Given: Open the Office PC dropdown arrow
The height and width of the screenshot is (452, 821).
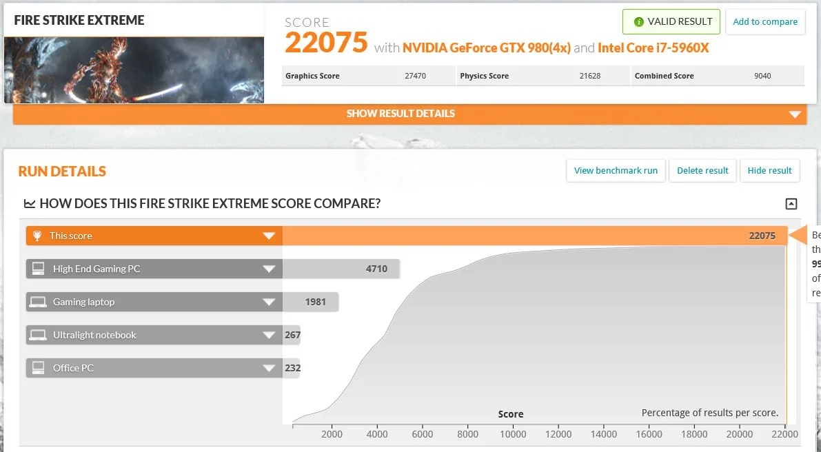Looking at the screenshot, I should (x=269, y=368).
